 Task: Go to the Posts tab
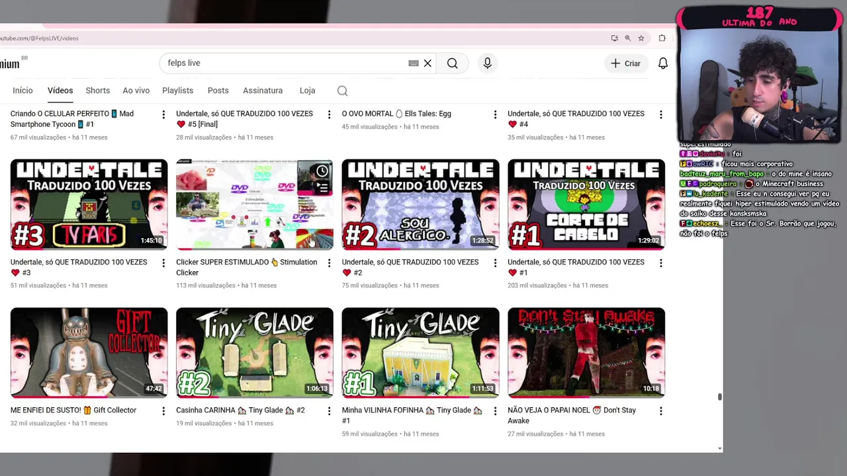[218, 91]
